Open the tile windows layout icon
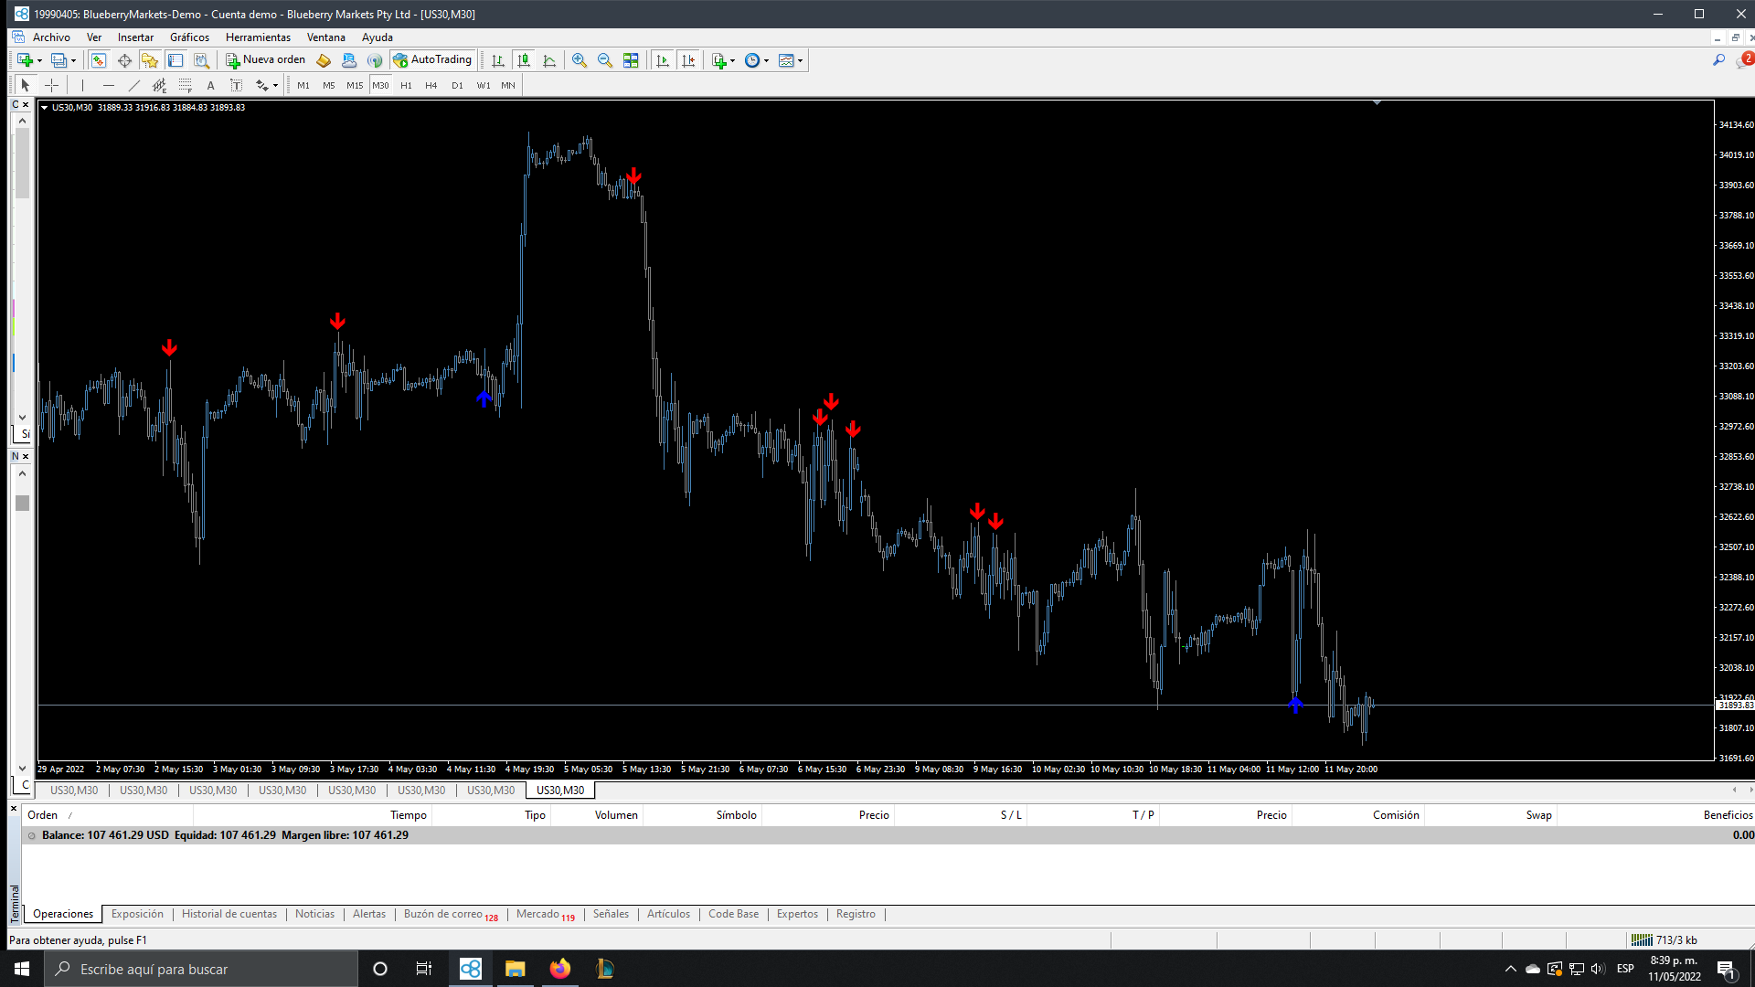1755x987 pixels. click(x=631, y=60)
